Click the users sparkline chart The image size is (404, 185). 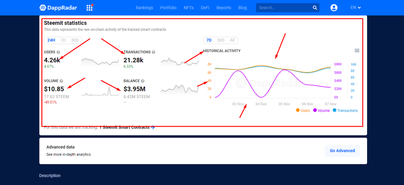point(100,62)
